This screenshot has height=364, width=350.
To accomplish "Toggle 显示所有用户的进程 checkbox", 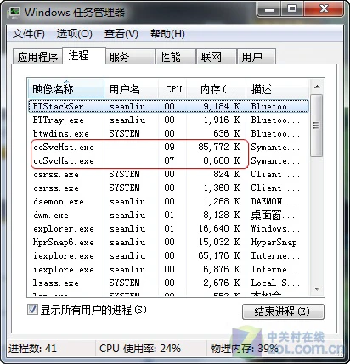I will (32, 310).
